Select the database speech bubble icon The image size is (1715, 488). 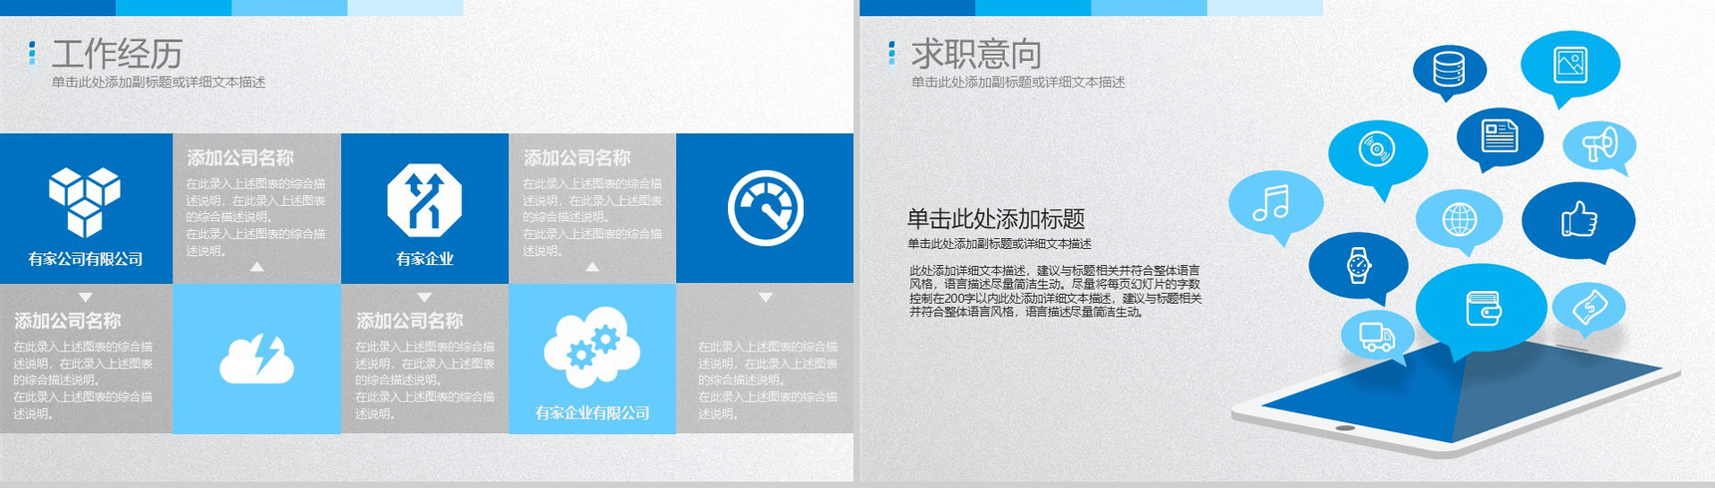click(x=1450, y=72)
